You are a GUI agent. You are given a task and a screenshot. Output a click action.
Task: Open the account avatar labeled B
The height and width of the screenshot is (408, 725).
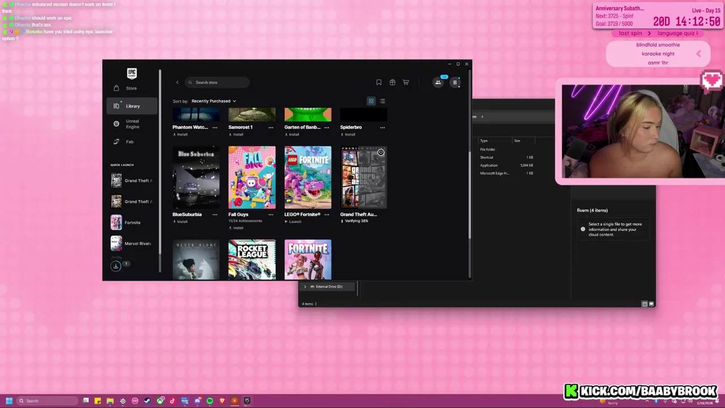[455, 83]
